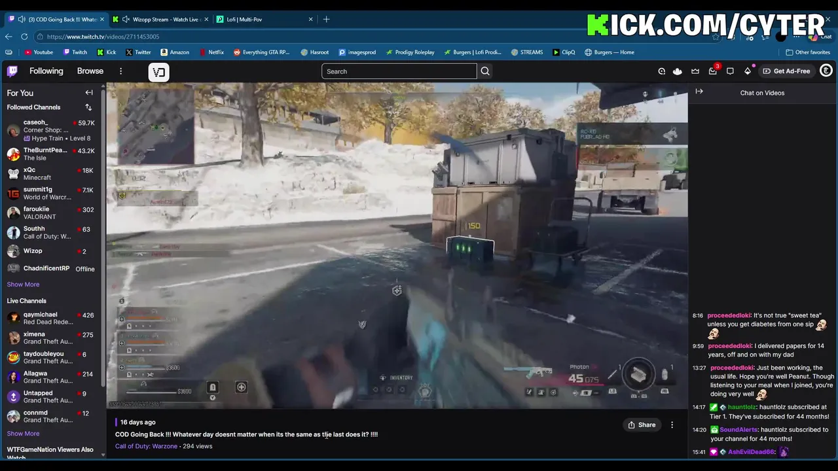The image size is (838, 471).
Task: Open the ClipQ bookmark
Action: [x=564, y=52]
